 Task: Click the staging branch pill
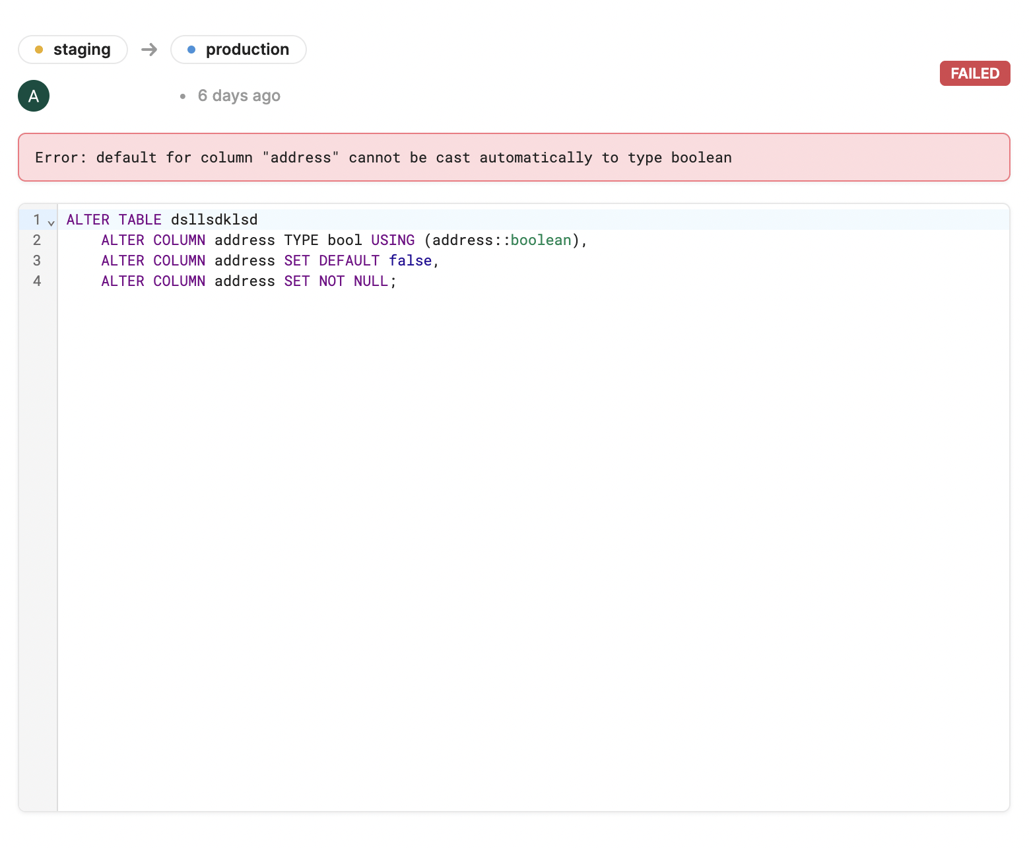pyautogui.click(x=73, y=50)
